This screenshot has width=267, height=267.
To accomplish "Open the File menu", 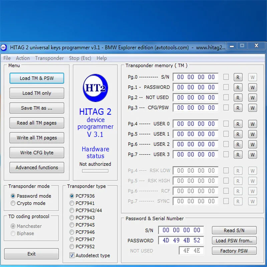I will (7, 58).
